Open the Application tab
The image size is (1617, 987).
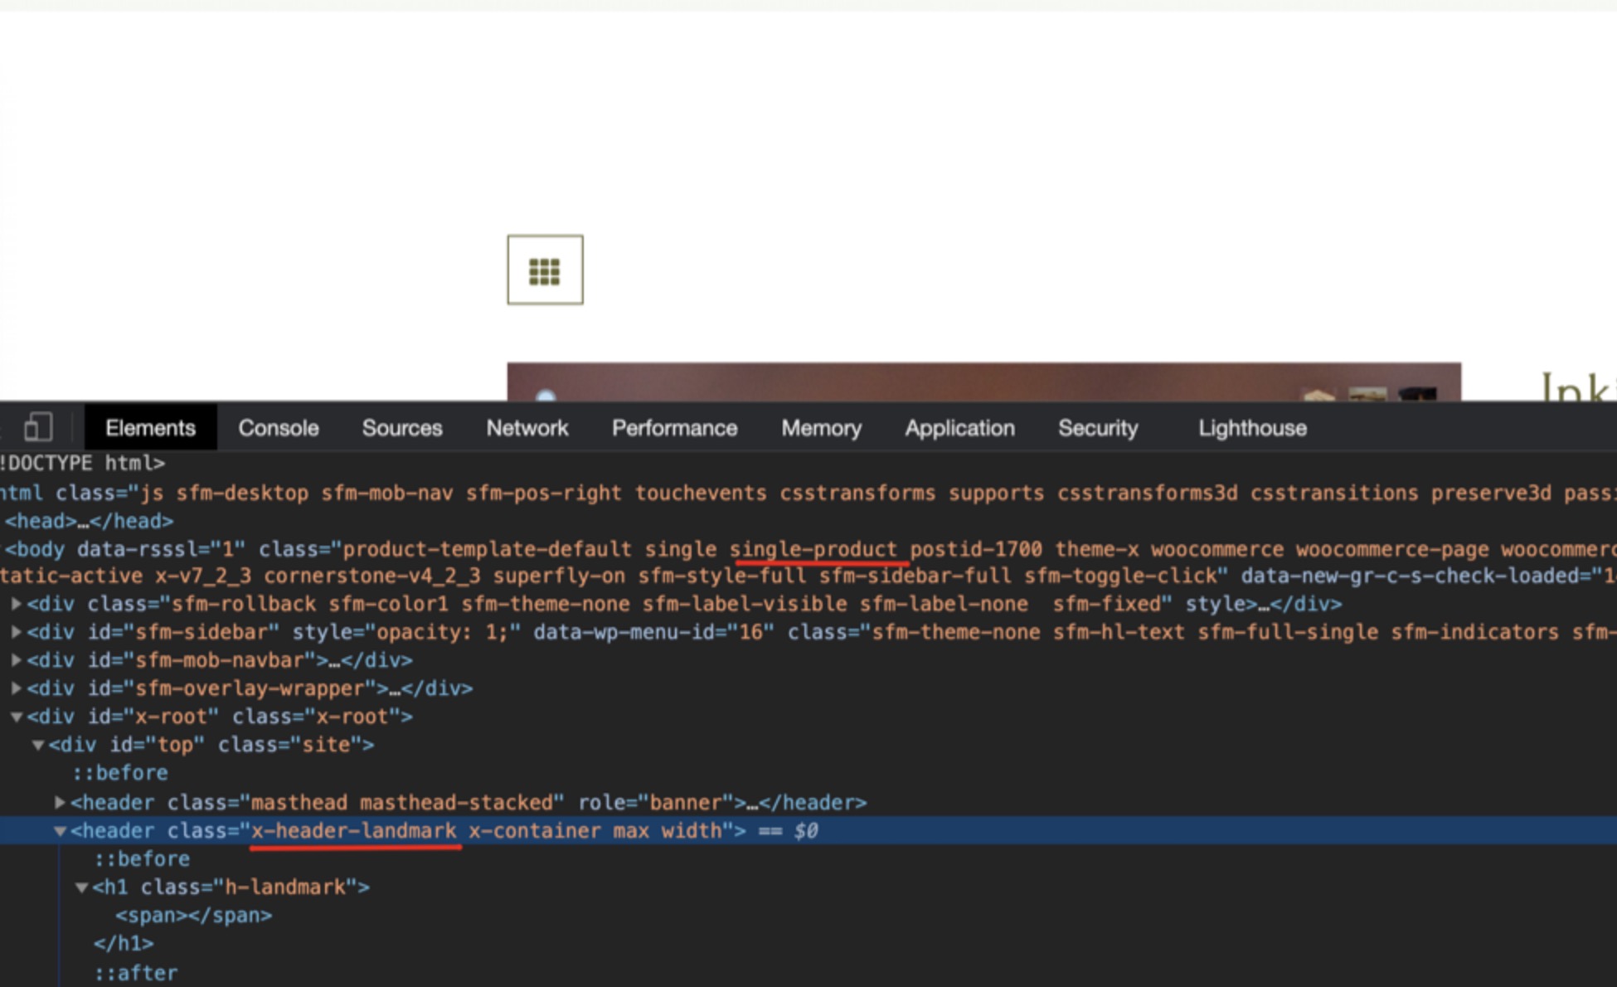pos(959,428)
